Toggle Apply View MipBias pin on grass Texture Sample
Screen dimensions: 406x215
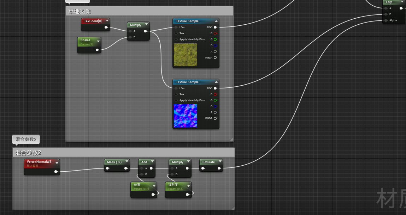pyautogui.click(x=176, y=39)
